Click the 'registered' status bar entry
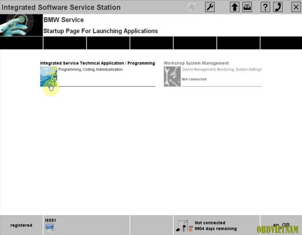The height and width of the screenshot is (235, 302). point(21,225)
